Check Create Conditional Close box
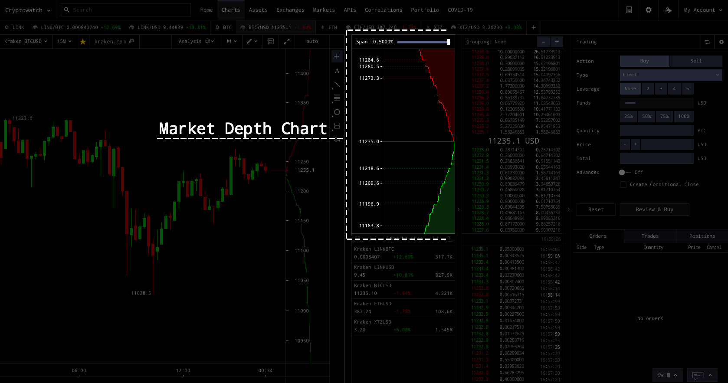This screenshot has height=383, width=728. 623,184
